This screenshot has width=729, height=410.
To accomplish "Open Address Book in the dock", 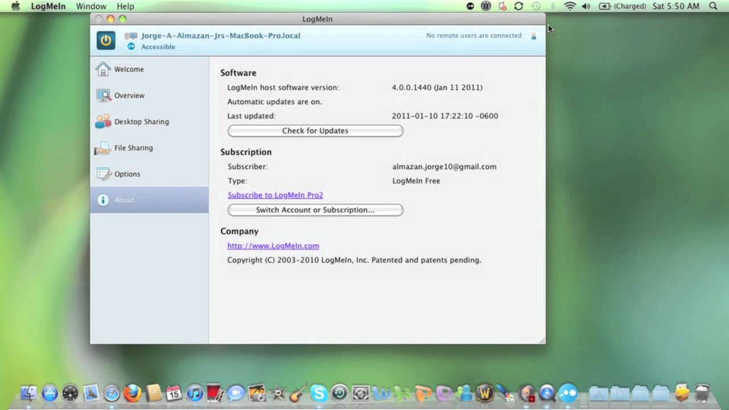I will [154, 393].
